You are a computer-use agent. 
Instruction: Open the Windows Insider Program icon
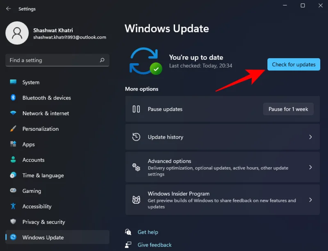[136, 200]
